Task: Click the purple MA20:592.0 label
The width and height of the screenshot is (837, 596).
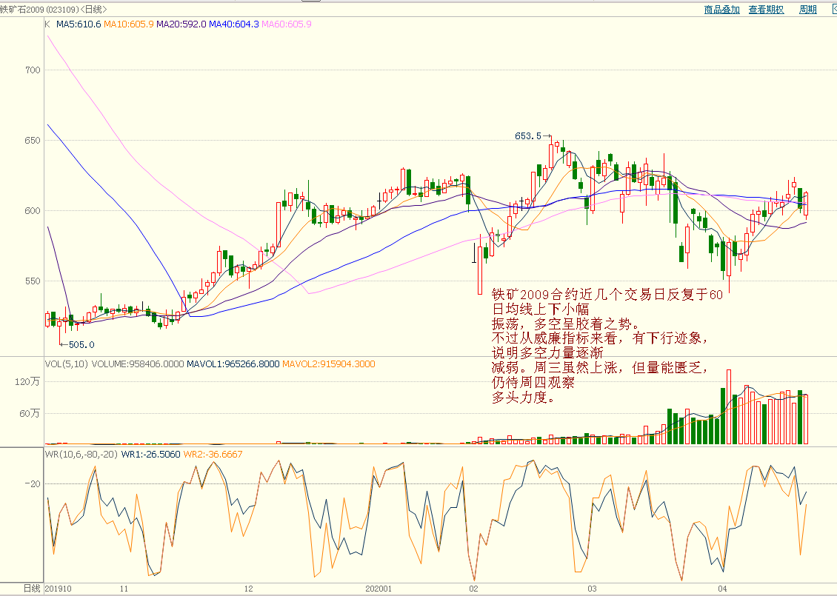Action: (x=181, y=24)
